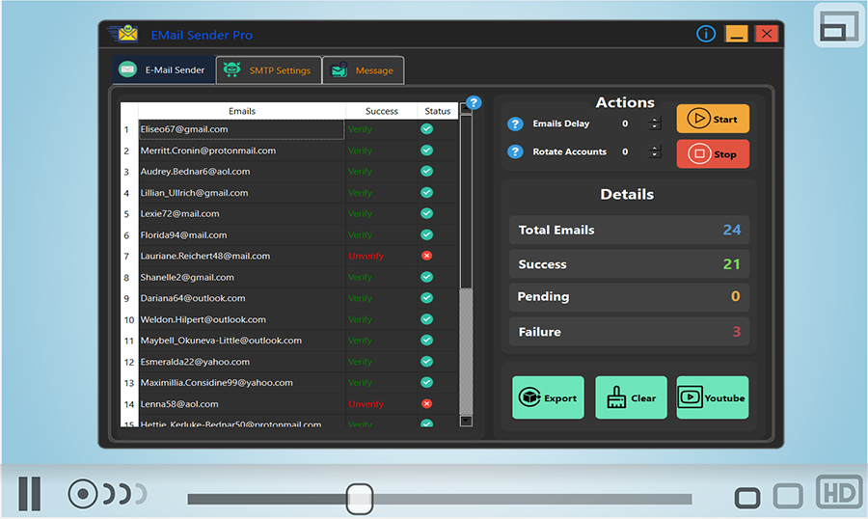Image resolution: width=868 pixels, height=519 pixels.
Task: Open the SMTP Settings tab
Action: 268,70
